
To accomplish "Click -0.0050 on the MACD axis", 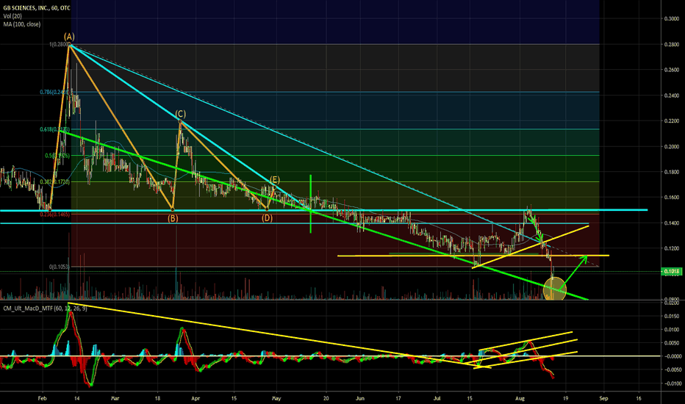I will click(673, 370).
